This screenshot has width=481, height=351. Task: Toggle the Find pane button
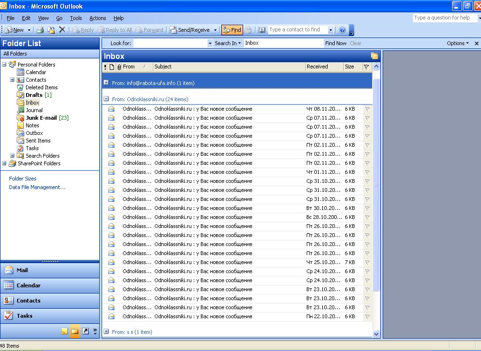232,30
